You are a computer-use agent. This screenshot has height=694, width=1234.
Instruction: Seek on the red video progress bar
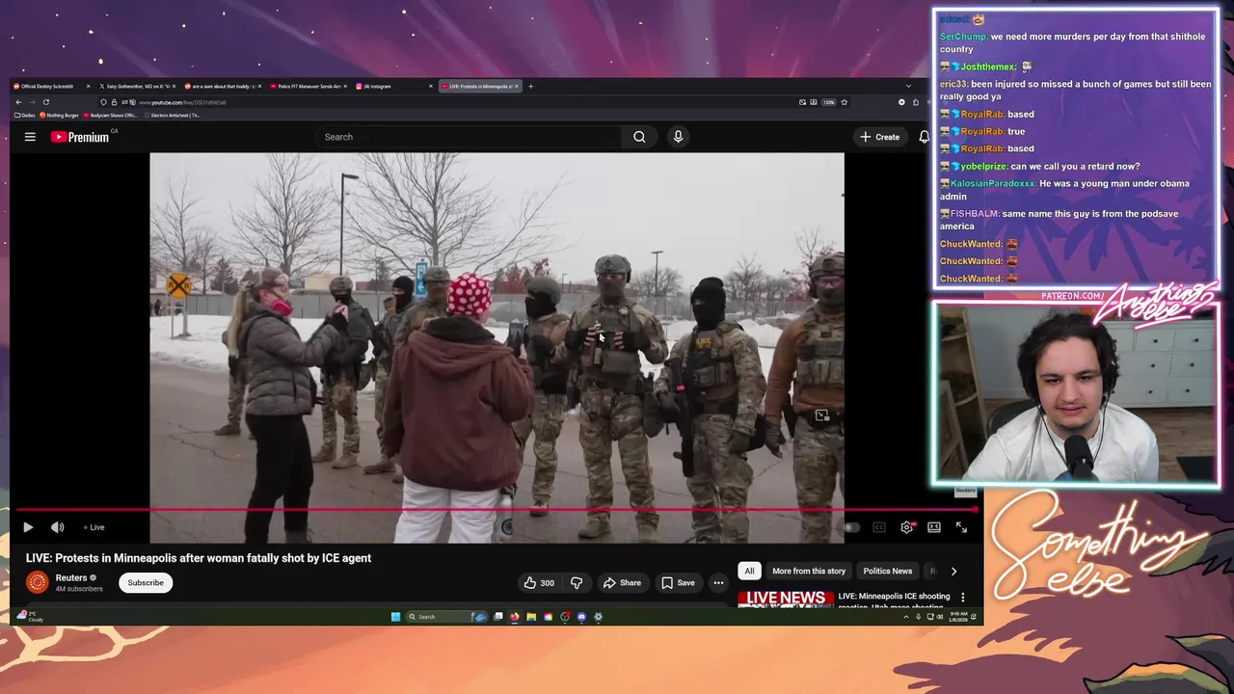[x=496, y=510]
